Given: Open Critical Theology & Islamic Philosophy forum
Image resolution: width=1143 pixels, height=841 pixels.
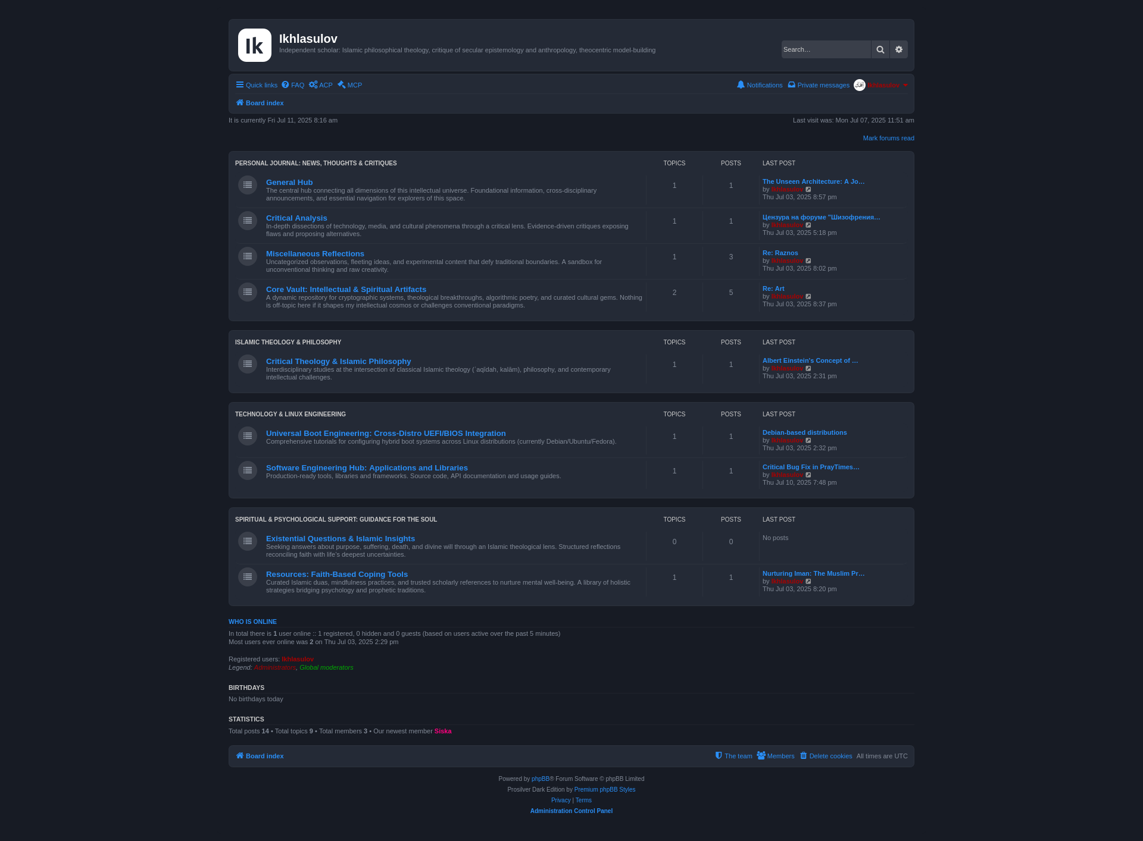Looking at the screenshot, I should tap(338, 361).
